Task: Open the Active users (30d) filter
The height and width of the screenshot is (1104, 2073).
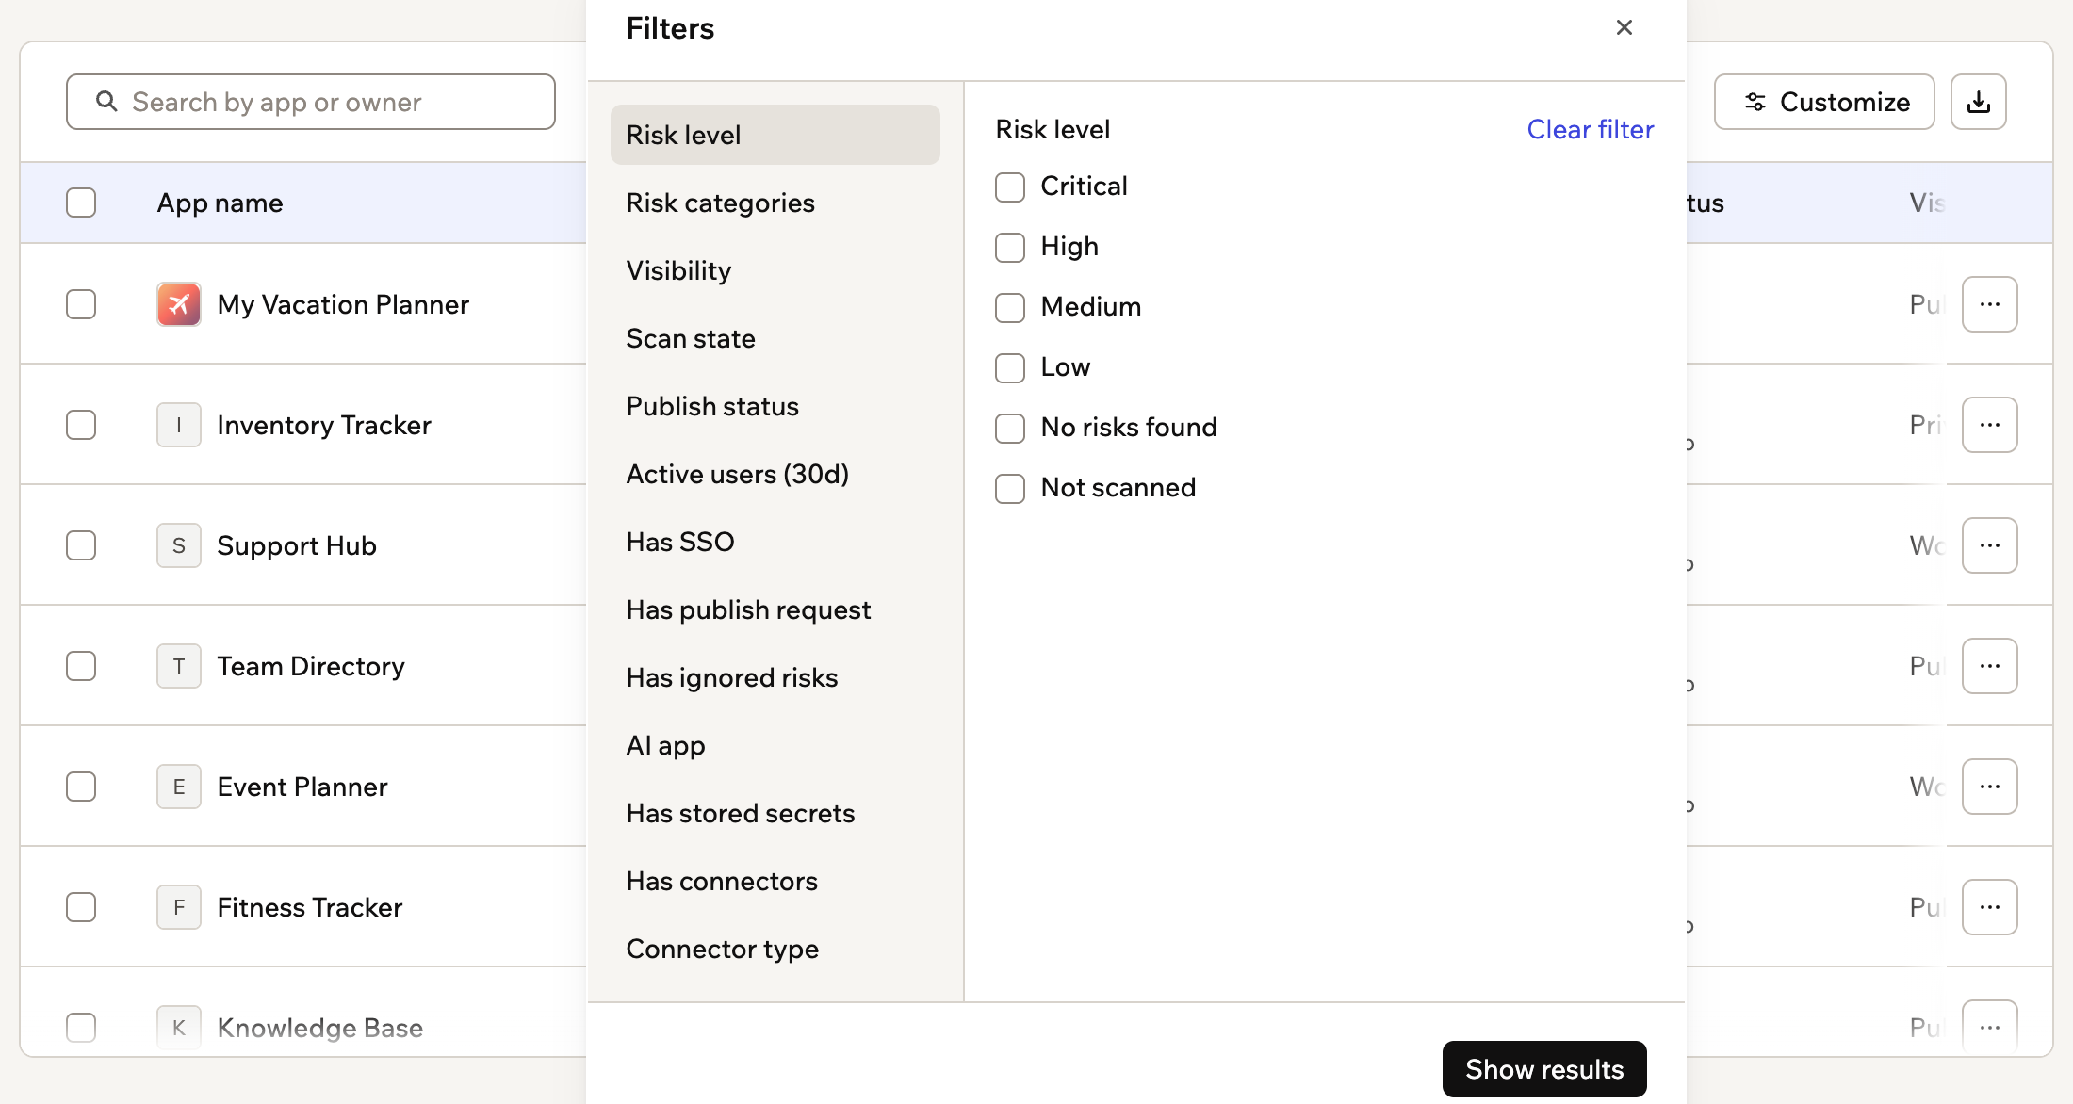Action: pyautogui.click(x=775, y=474)
